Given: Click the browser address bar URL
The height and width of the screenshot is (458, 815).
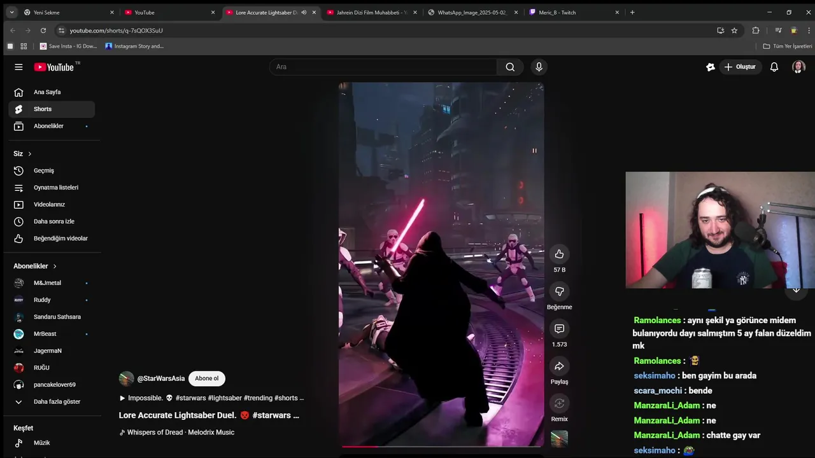Looking at the screenshot, I should point(117,31).
